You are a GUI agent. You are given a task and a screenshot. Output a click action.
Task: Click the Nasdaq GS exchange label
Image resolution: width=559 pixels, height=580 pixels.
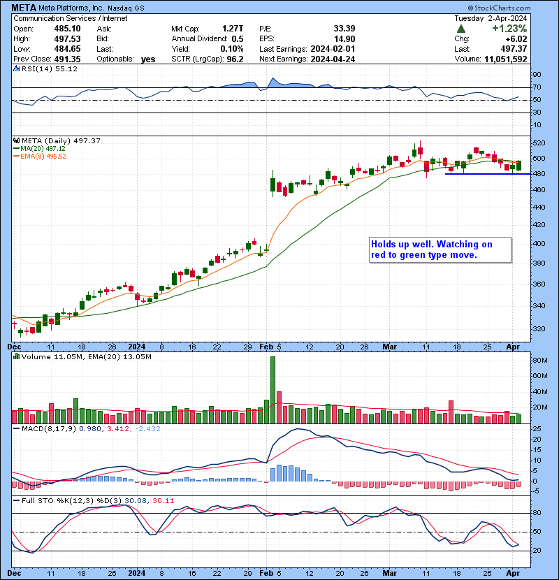point(126,8)
